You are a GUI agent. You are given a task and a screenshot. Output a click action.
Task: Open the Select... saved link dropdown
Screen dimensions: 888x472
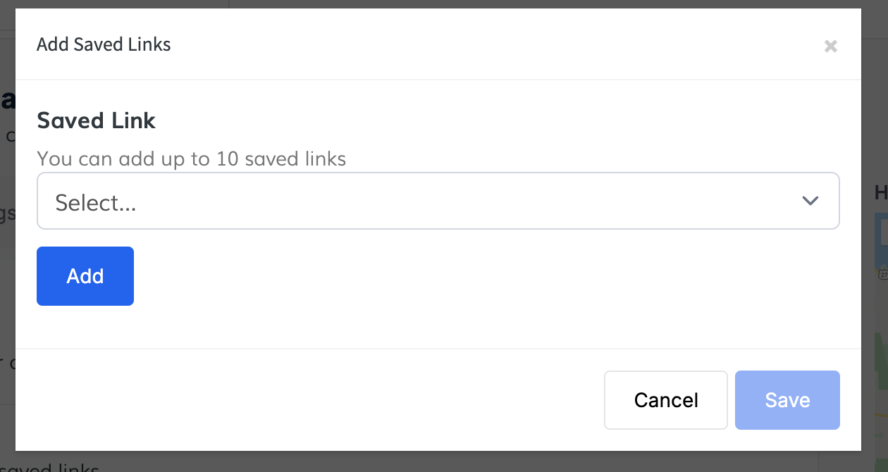(x=437, y=201)
